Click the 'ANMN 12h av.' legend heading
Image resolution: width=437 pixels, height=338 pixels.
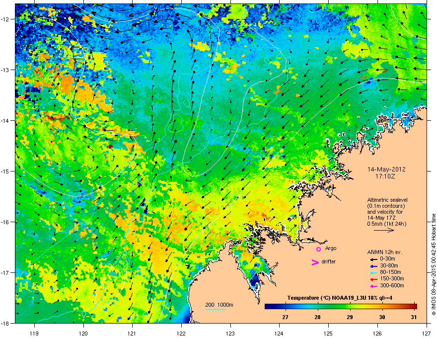(384, 252)
